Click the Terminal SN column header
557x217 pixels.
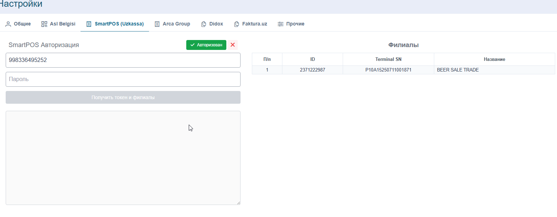(388, 59)
